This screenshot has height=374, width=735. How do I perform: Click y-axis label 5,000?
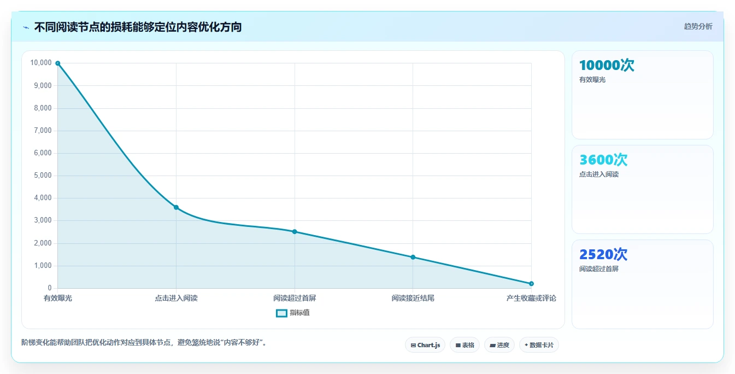[43, 176]
